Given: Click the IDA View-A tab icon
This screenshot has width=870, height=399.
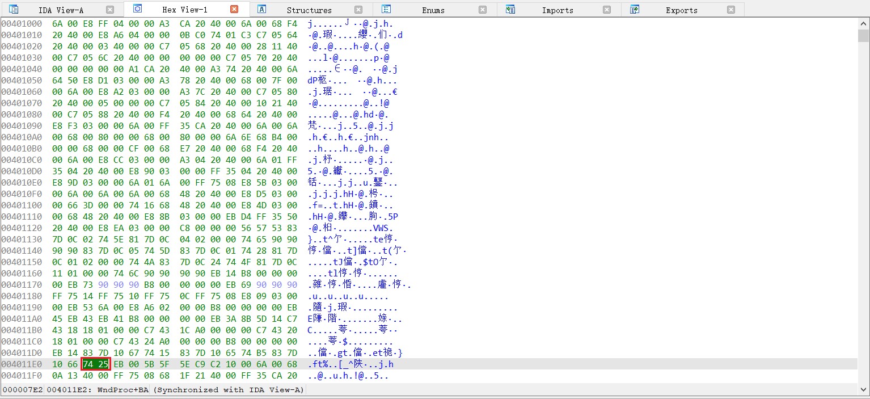Looking at the screenshot, I should [14, 9].
